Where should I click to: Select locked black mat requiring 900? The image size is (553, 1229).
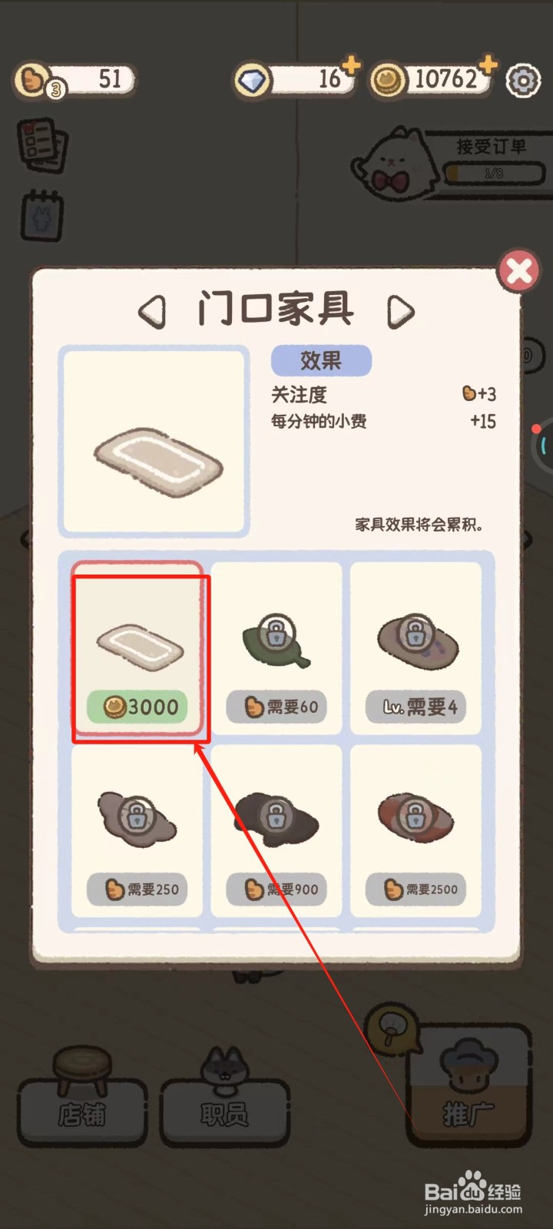click(x=276, y=830)
